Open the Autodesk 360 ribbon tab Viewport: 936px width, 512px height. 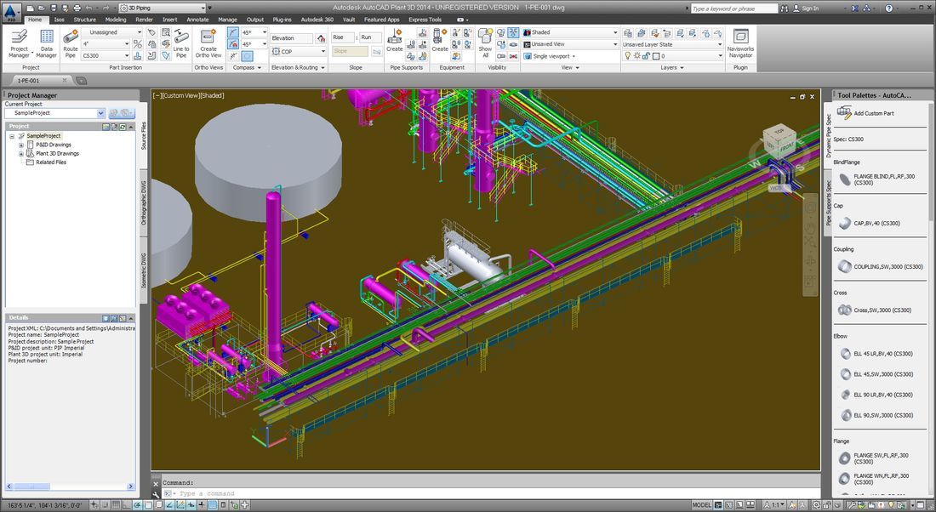coord(317,20)
